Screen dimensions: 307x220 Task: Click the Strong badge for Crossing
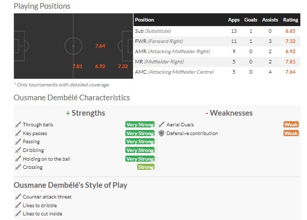146,167
